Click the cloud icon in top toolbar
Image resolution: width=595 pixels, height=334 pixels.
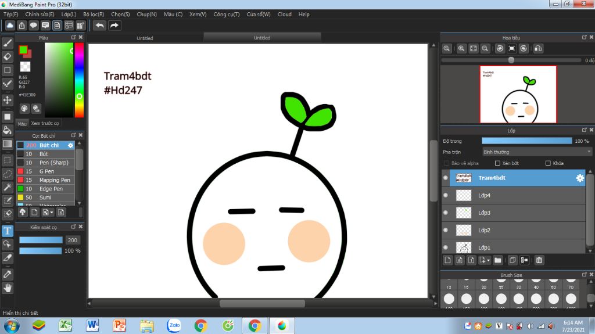(10, 26)
